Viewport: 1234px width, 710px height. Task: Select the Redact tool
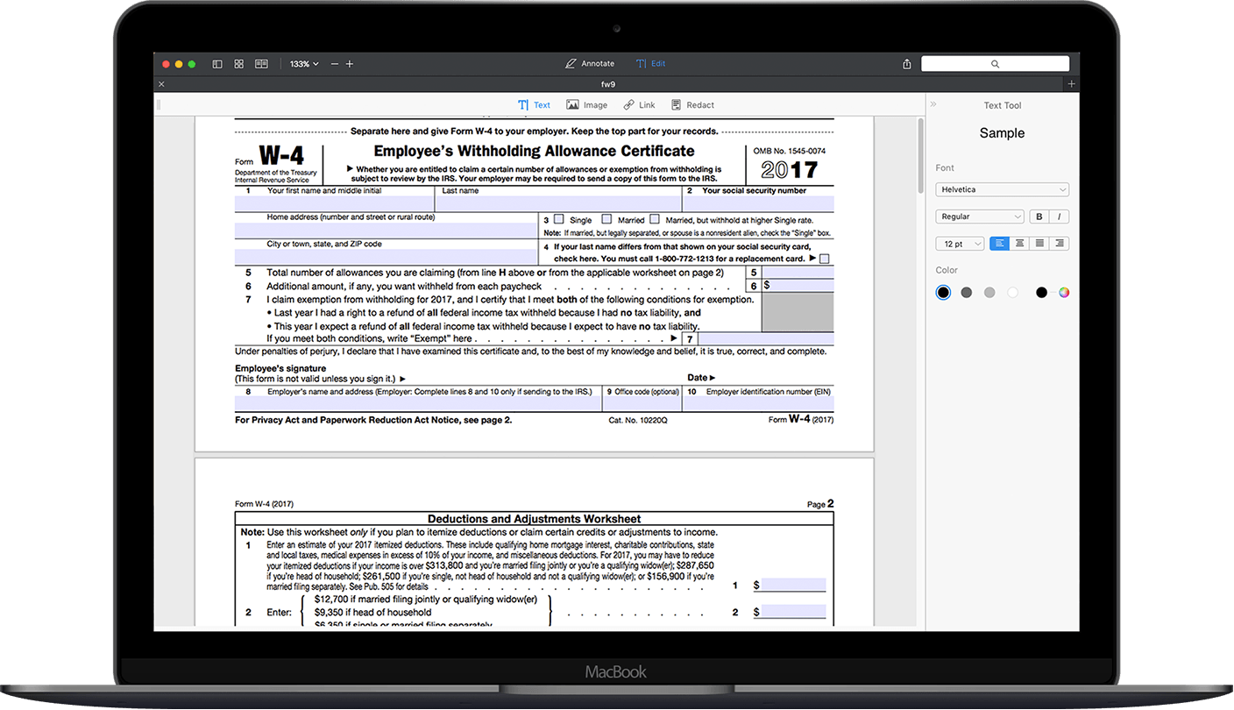pos(692,105)
